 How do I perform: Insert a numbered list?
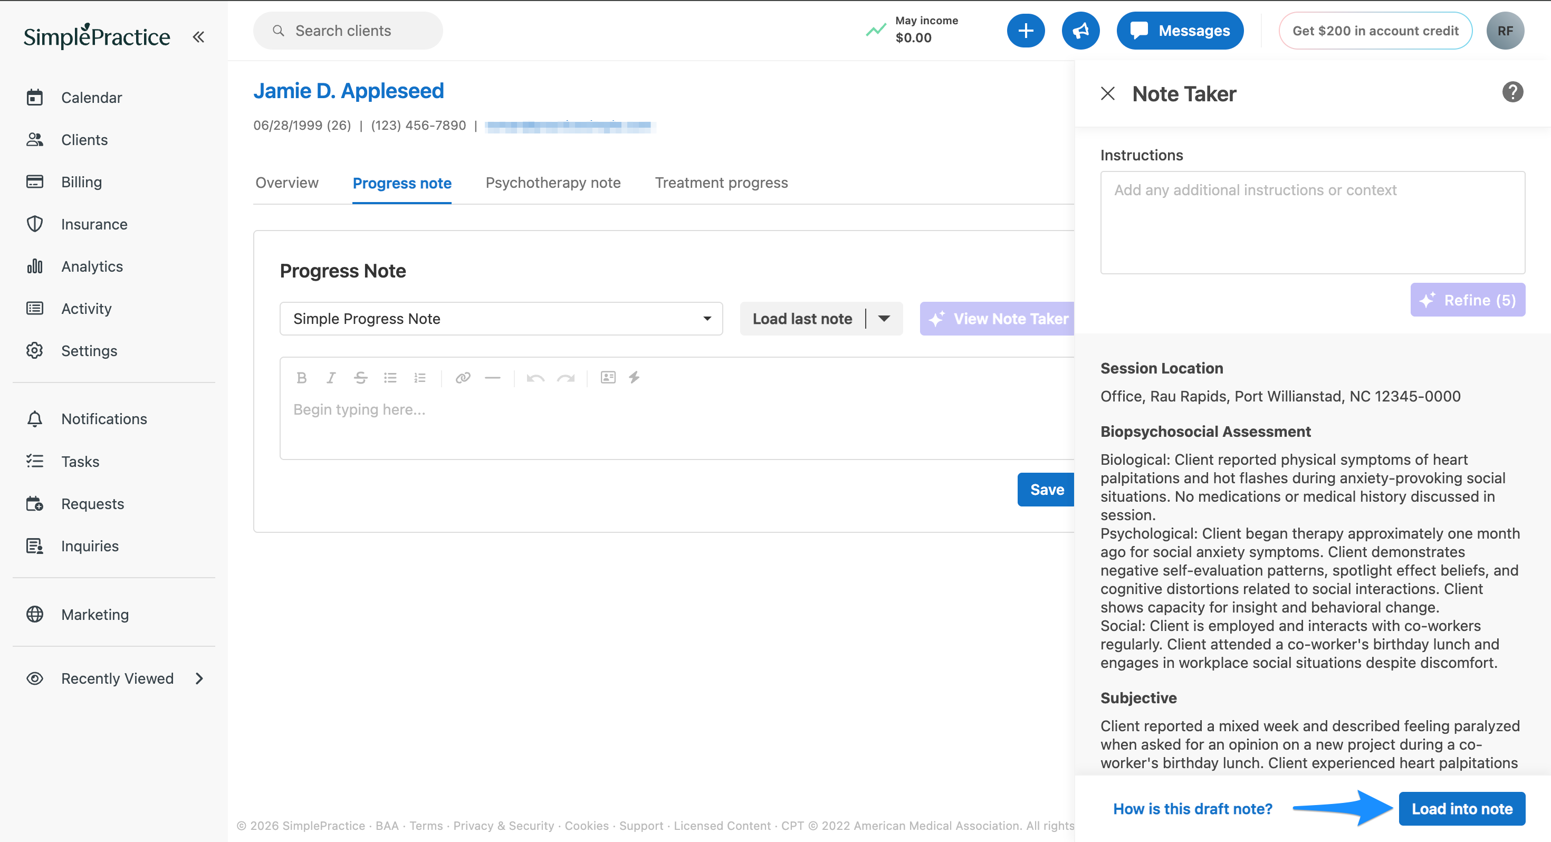click(419, 378)
